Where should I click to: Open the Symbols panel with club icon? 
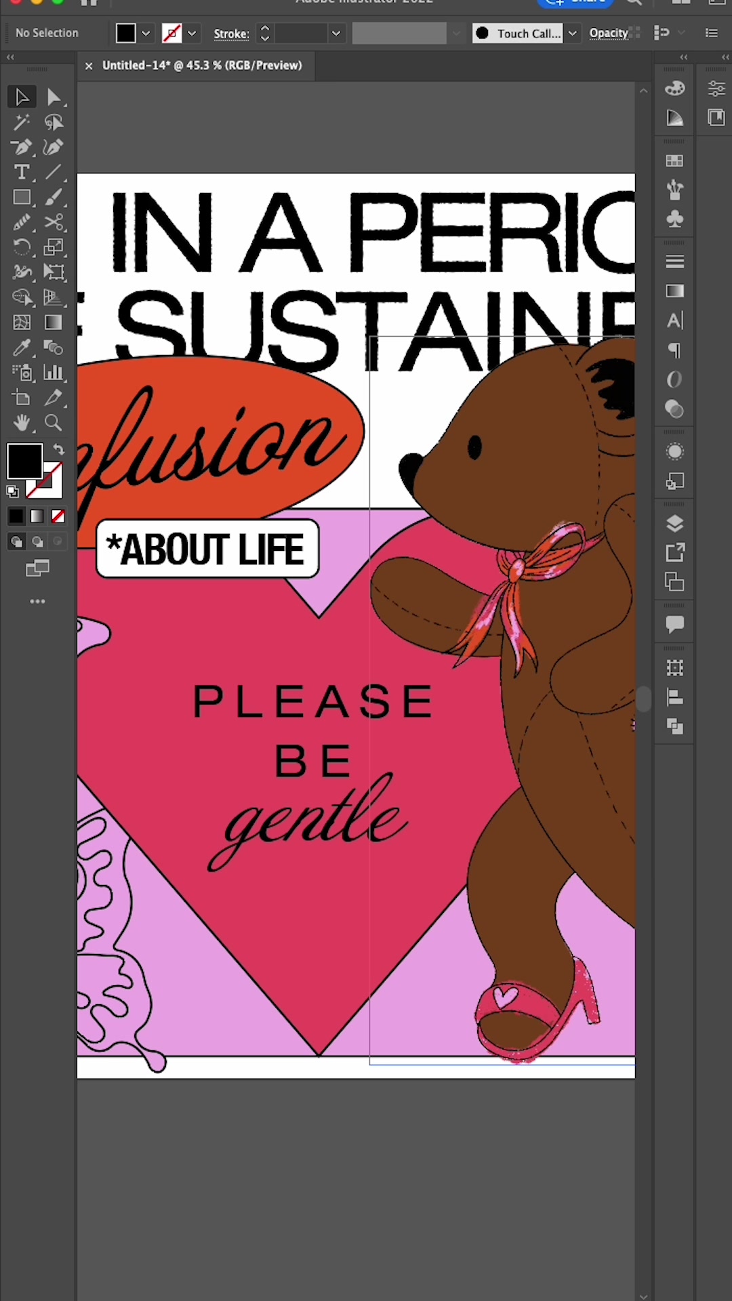pyautogui.click(x=674, y=220)
